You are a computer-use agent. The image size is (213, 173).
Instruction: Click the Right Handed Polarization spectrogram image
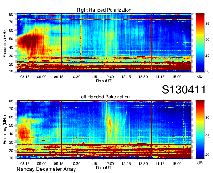coord(104,43)
